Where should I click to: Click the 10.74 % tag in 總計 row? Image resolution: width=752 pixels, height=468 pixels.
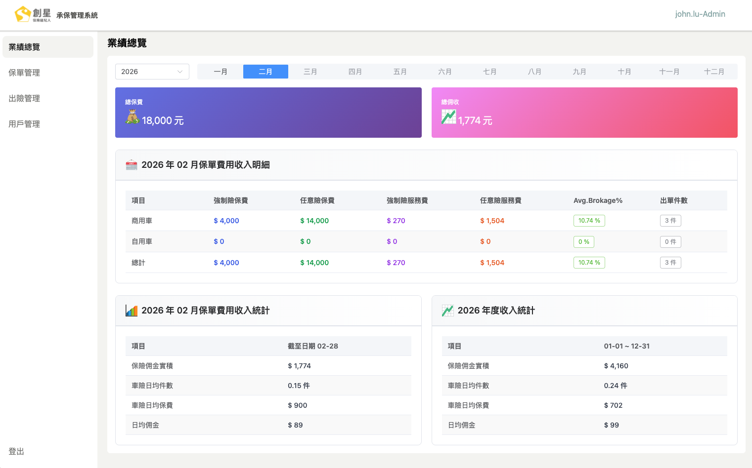tap(589, 263)
